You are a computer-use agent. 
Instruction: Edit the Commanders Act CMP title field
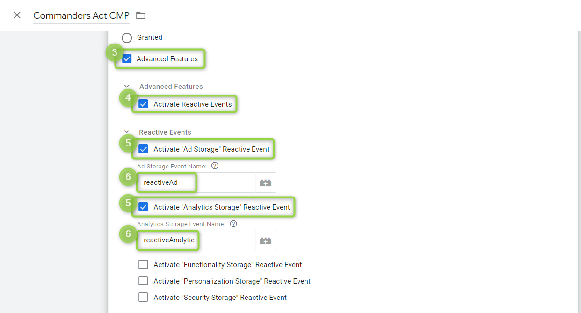(81, 15)
